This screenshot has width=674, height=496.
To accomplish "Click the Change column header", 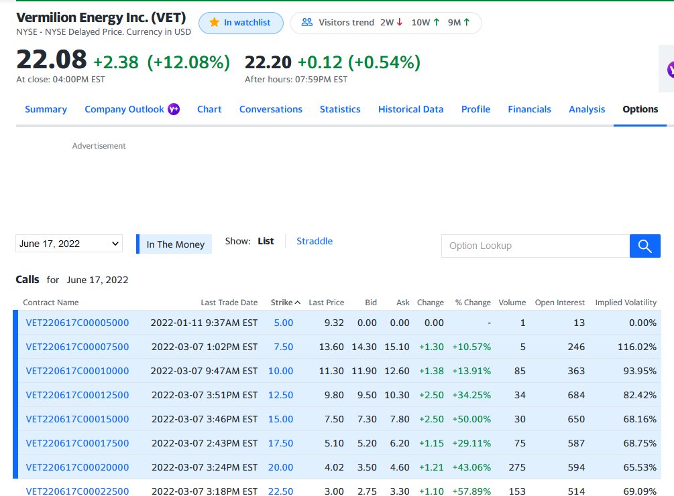I will click(x=431, y=303).
